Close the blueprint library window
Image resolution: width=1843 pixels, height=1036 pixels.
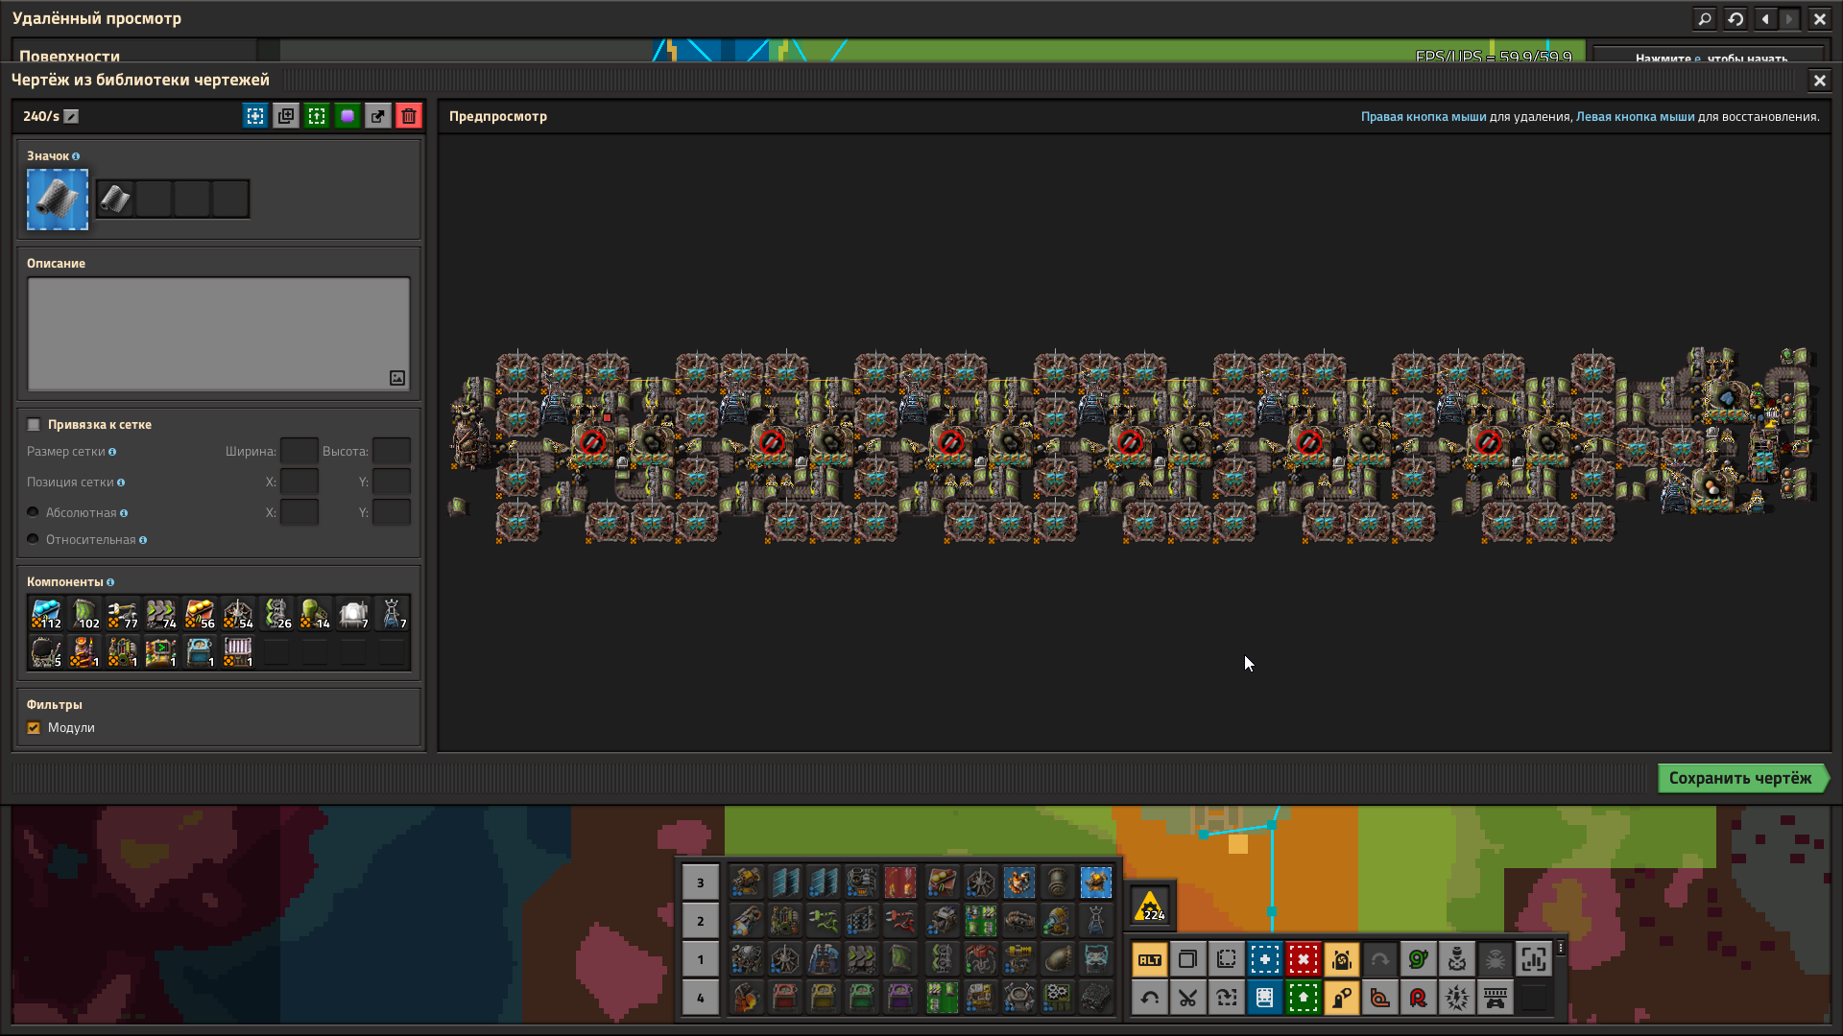(1819, 81)
